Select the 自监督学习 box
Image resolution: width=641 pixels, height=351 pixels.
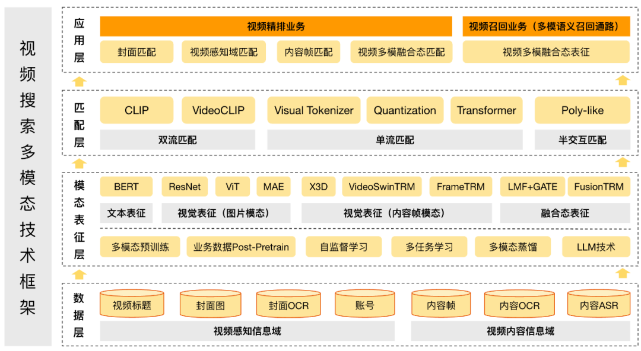tap(344, 247)
